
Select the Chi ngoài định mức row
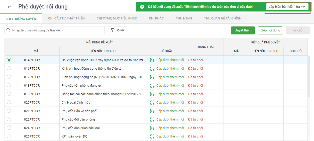click(76, 103)
